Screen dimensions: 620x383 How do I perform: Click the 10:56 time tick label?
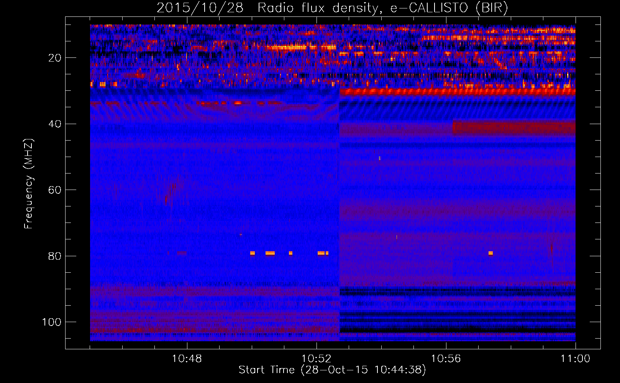(x=446, y=359)
